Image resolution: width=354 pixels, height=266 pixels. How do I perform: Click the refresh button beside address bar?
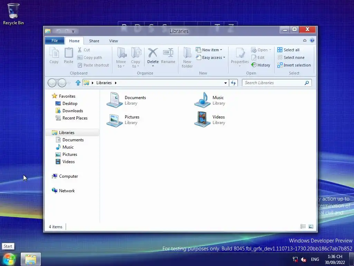click(x=233, y=83)
